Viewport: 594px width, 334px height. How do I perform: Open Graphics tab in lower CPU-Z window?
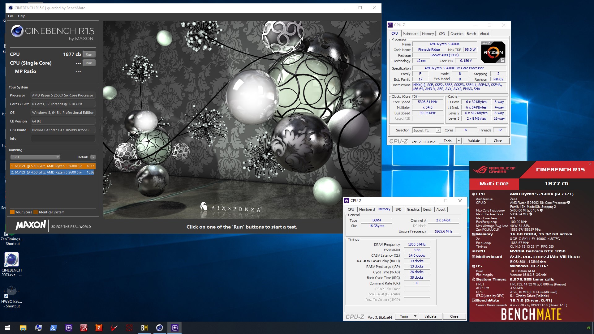tap(413, 209)
